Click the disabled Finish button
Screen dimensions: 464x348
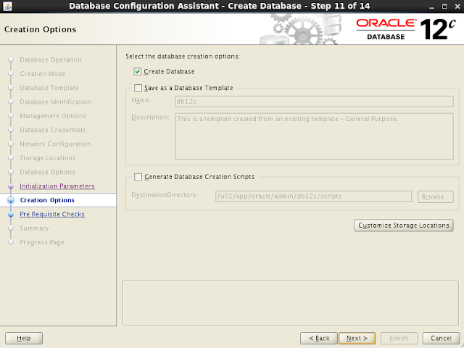point(399,339)
